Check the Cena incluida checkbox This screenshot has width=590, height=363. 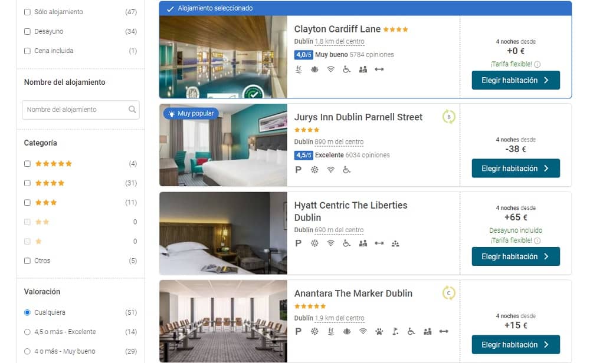[27, 51]
